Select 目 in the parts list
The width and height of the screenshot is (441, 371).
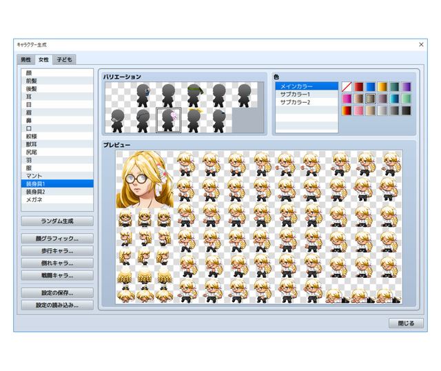(57, 104)
